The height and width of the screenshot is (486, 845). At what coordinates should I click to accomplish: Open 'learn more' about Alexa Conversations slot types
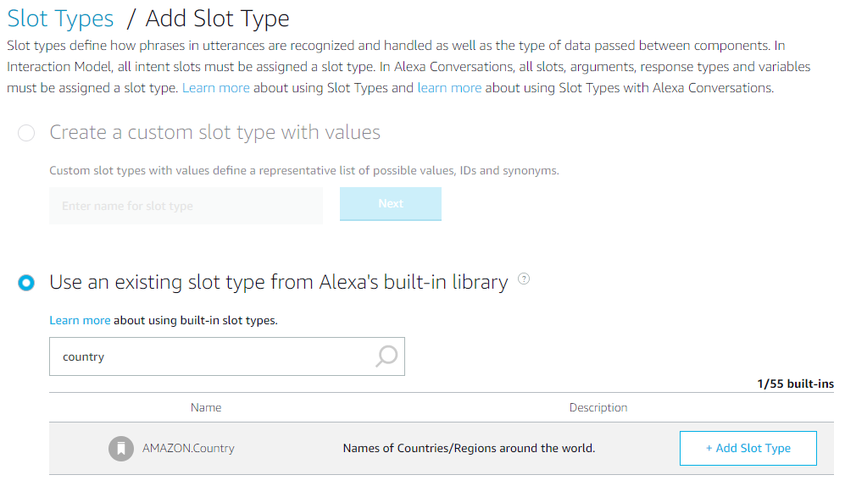coord(449,88)
